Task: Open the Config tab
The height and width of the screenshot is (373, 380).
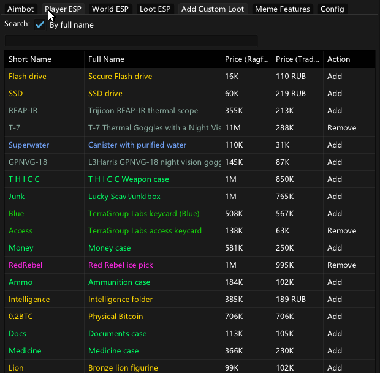Action: click(x=332, y=9)
